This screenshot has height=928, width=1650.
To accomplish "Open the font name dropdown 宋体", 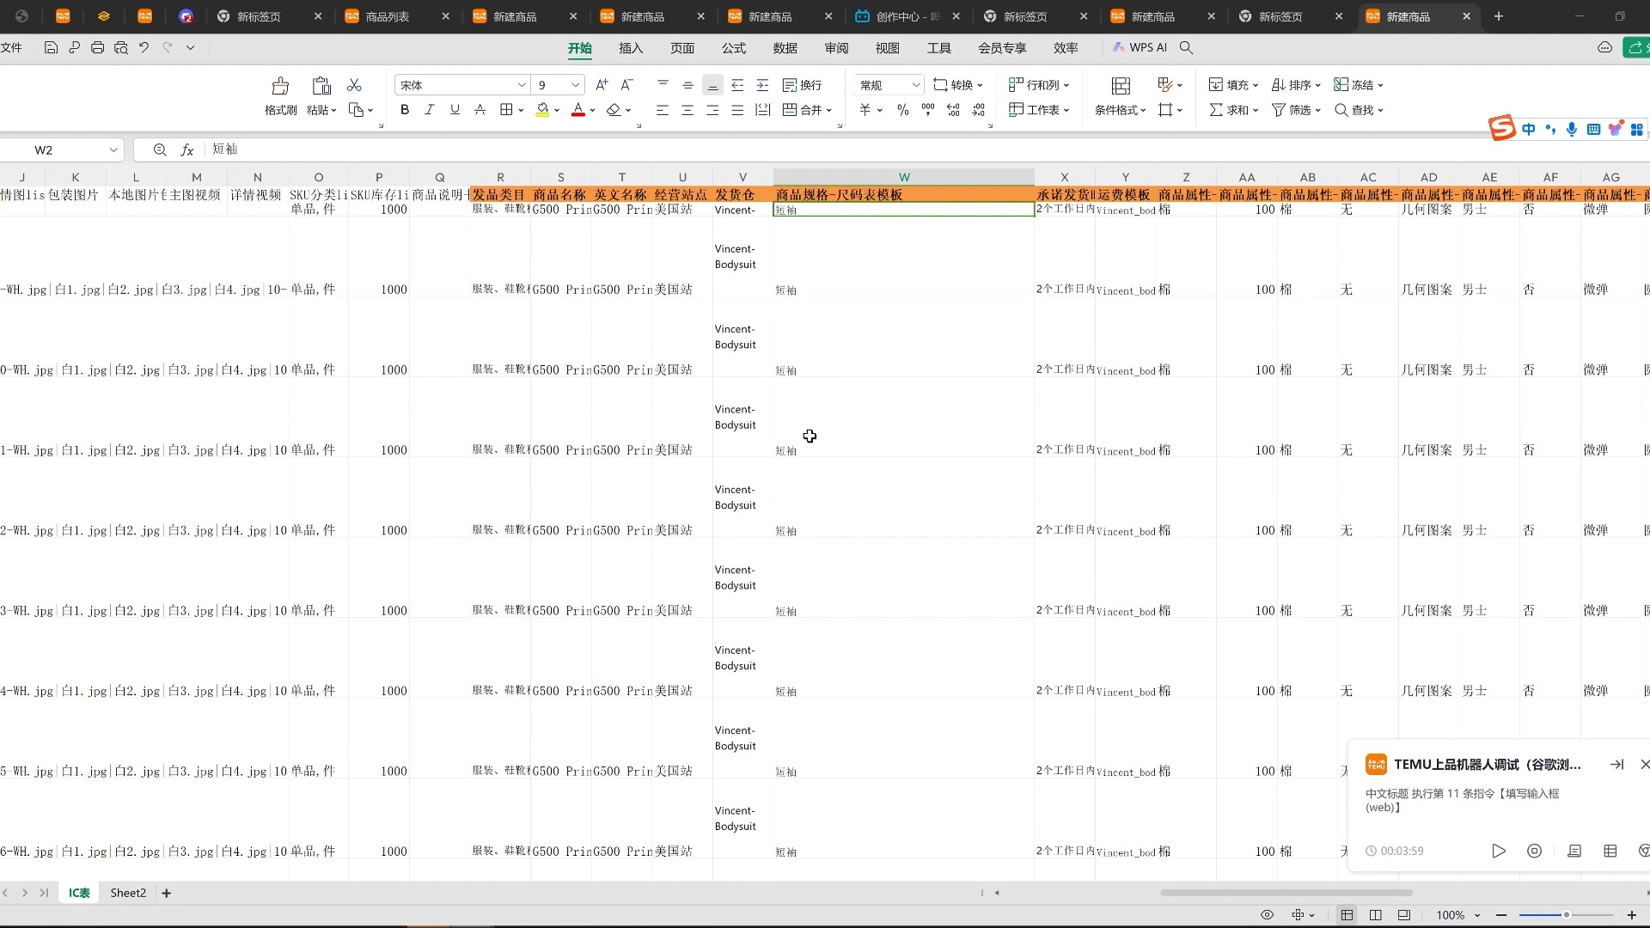I will click(x=521, y=85).
